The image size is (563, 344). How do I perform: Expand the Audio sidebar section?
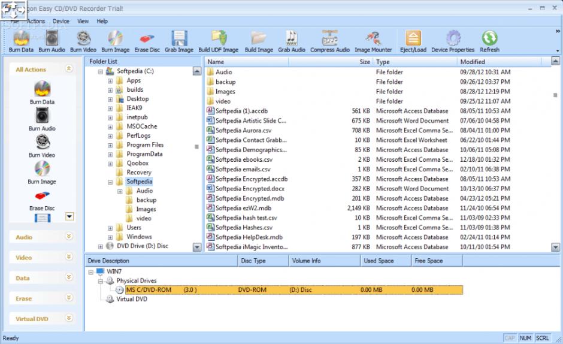pos(68,237)
